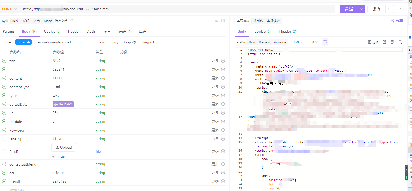Select the json body type
412x191 pixels.
click(79, 42)
